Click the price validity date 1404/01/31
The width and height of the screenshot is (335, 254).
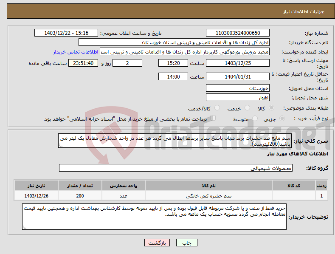[x=238, y=76]
